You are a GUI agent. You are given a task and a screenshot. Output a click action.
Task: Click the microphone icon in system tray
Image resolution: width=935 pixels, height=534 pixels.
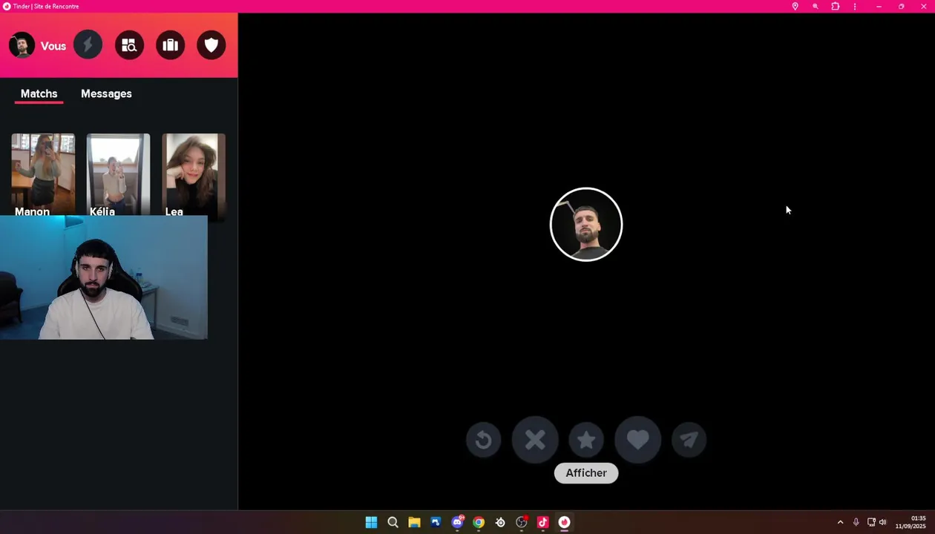856,522
